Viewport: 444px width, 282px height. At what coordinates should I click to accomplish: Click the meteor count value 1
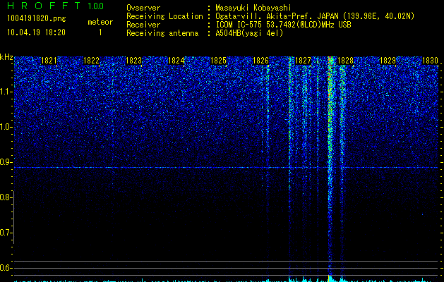[x=100, y=32]
